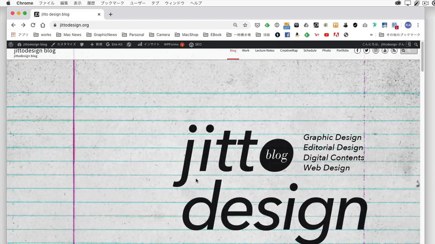Open the Facebook bookmark in bookmarks bar
This screenshot has height=244, width=435.
pos(287,35)
